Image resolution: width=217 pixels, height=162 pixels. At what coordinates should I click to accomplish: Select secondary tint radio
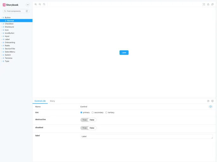(93, 112)
